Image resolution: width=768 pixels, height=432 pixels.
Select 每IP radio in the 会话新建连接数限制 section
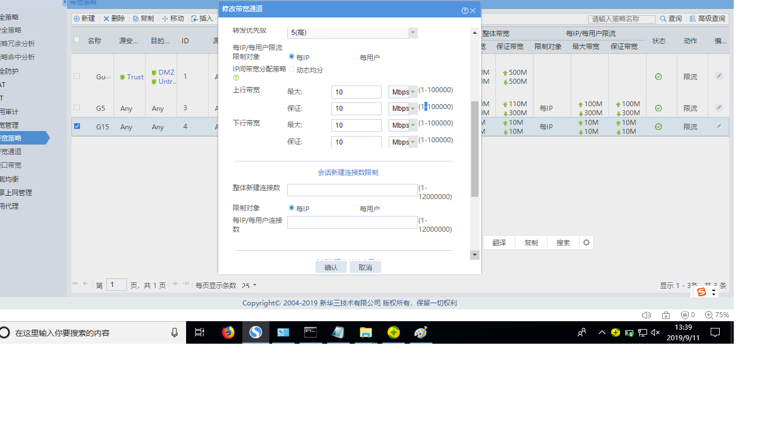click(x=292, y=208)
